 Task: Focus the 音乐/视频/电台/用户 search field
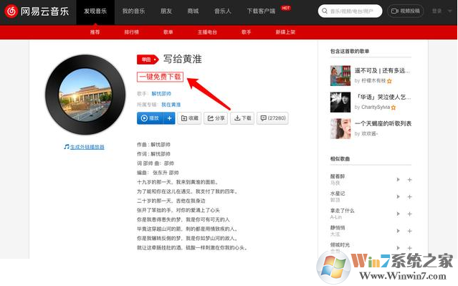pos(350,11)
